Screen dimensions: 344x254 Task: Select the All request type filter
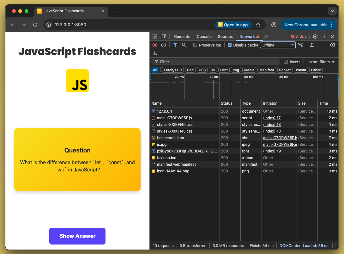(x=155, y=70)
